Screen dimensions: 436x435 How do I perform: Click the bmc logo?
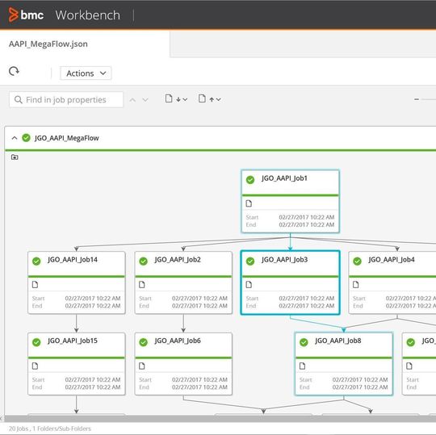pos(26,15)
